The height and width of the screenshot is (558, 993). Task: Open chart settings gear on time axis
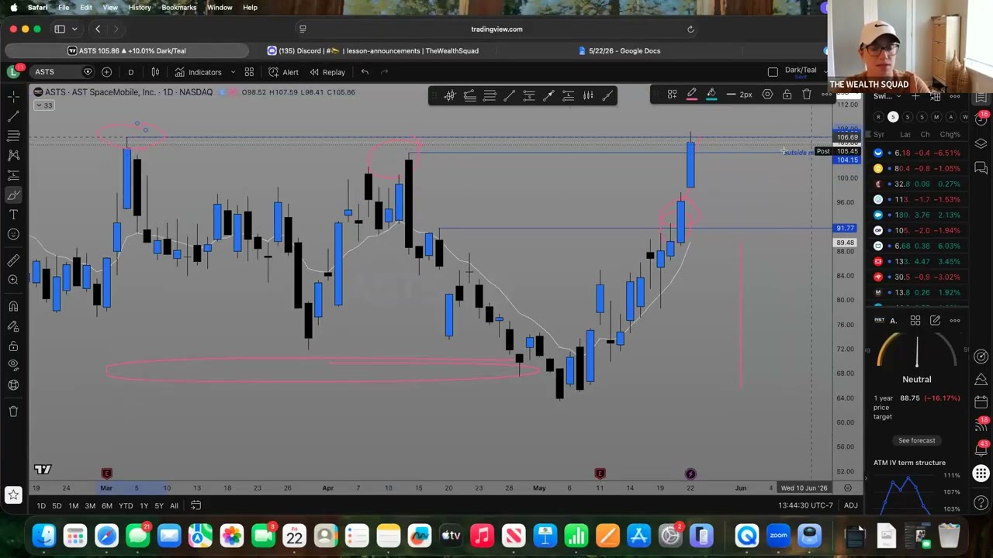[x=848, y=488]
